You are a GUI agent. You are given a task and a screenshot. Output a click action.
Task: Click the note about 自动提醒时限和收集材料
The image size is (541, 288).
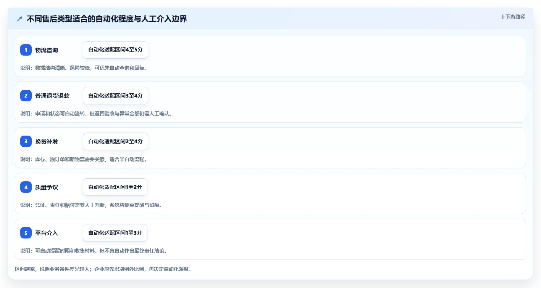[x=94, y=251]
